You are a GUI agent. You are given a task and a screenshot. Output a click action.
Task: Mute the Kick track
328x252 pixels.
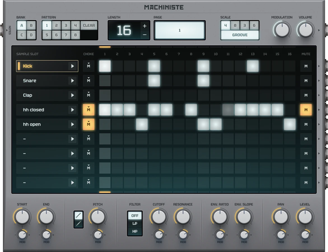(x=306, y=66)
